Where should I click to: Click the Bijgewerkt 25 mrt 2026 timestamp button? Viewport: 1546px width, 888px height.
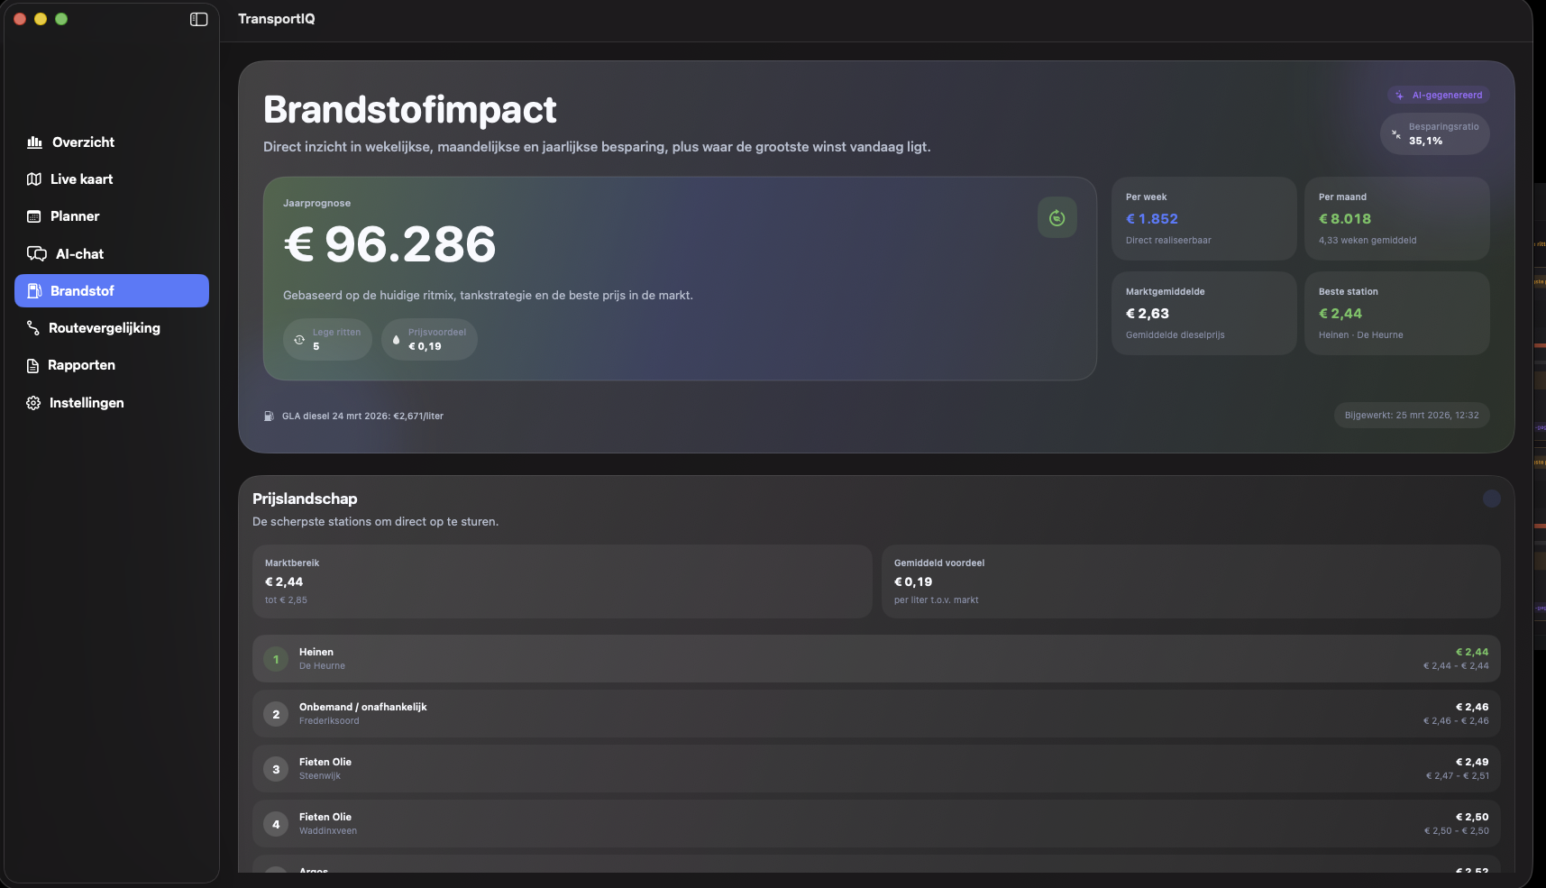(1411, 416)
